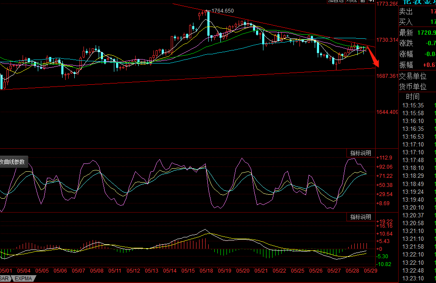Click the 05/18 date on the time axis
The height and width of the screenshot is (283, 436).
click(x=206, y=270)
